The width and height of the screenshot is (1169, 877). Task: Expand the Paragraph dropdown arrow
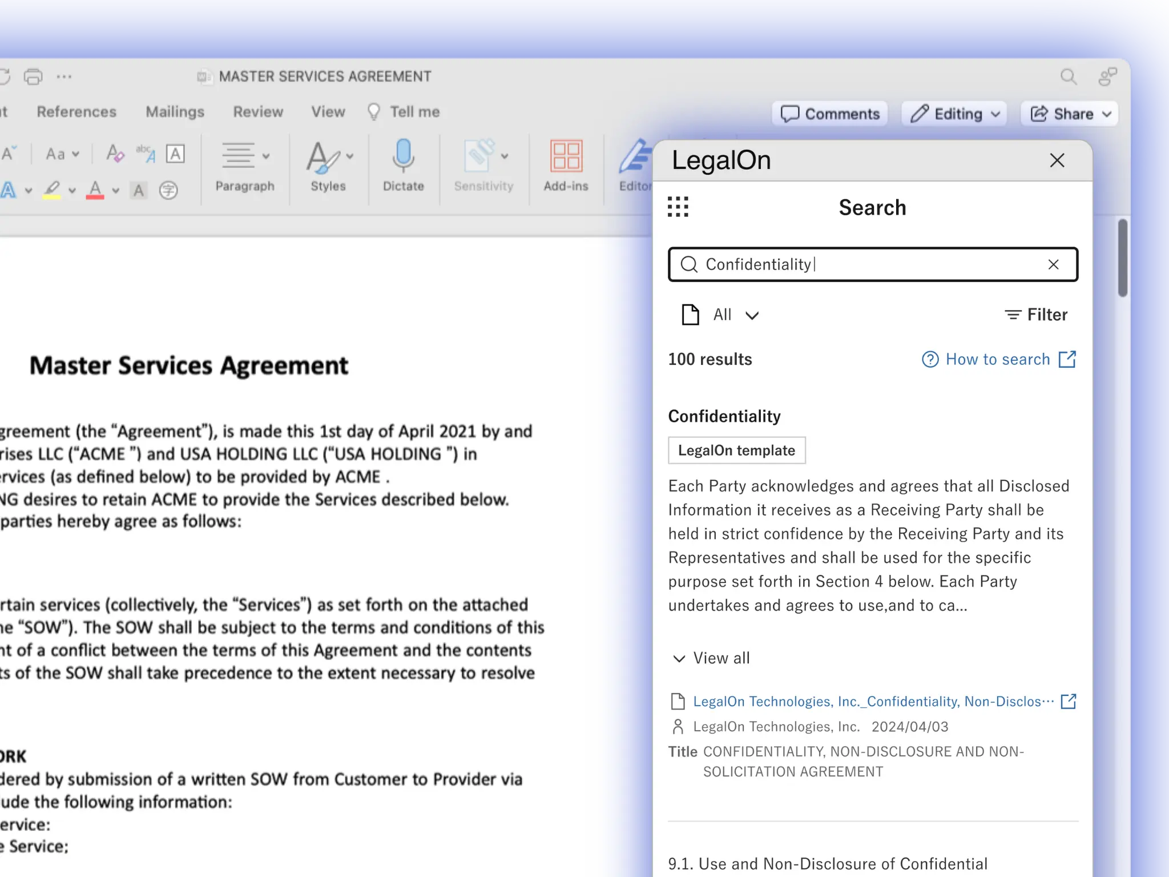(x=266, y=156)
